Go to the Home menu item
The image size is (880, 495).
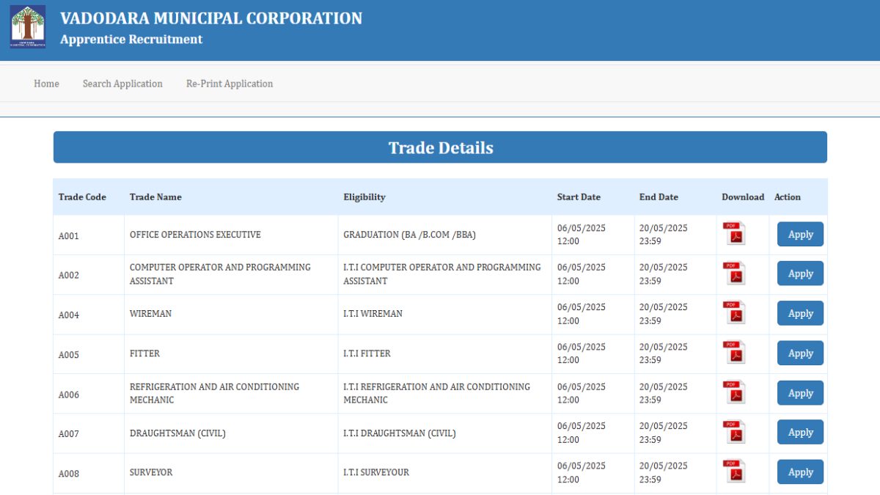pyautogui.click(x=46, y=84)
